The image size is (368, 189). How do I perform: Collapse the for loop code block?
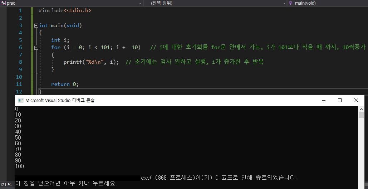(36, 48)
